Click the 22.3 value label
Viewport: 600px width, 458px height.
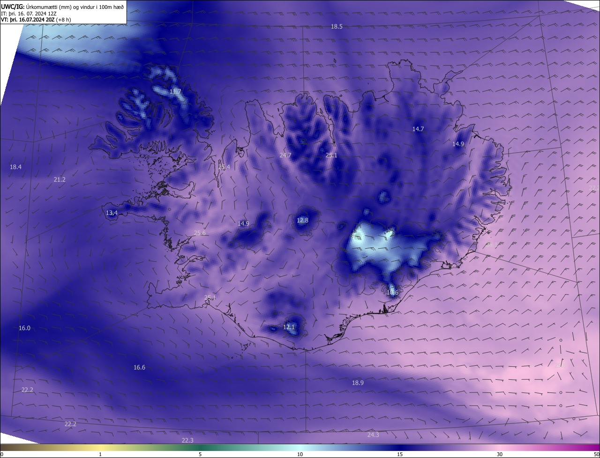187,440
